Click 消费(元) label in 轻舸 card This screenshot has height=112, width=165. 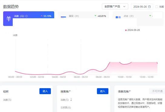[7, 100]
